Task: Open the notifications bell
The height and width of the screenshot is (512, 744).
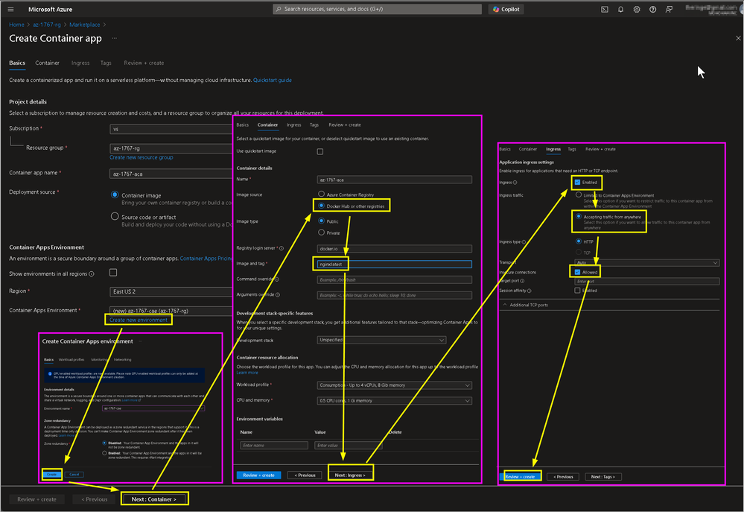Action: (620, 10)
